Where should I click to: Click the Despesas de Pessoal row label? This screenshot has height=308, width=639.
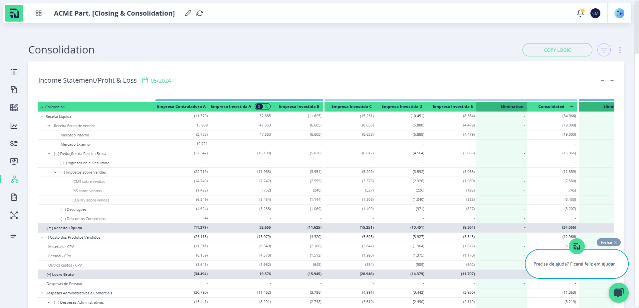click(x=64, y=284)
